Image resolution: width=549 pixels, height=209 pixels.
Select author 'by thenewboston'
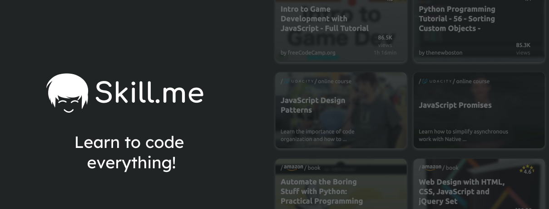tap(440, 52)
